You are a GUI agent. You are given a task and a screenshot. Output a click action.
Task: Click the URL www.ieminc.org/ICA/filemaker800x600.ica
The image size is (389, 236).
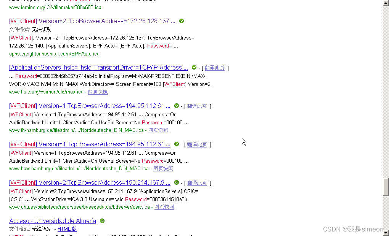coord(55,8)
